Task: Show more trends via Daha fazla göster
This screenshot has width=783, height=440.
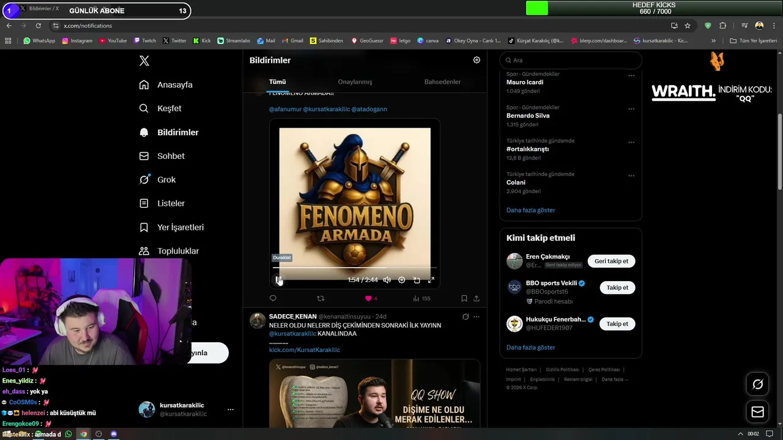Action: [530, 210]
